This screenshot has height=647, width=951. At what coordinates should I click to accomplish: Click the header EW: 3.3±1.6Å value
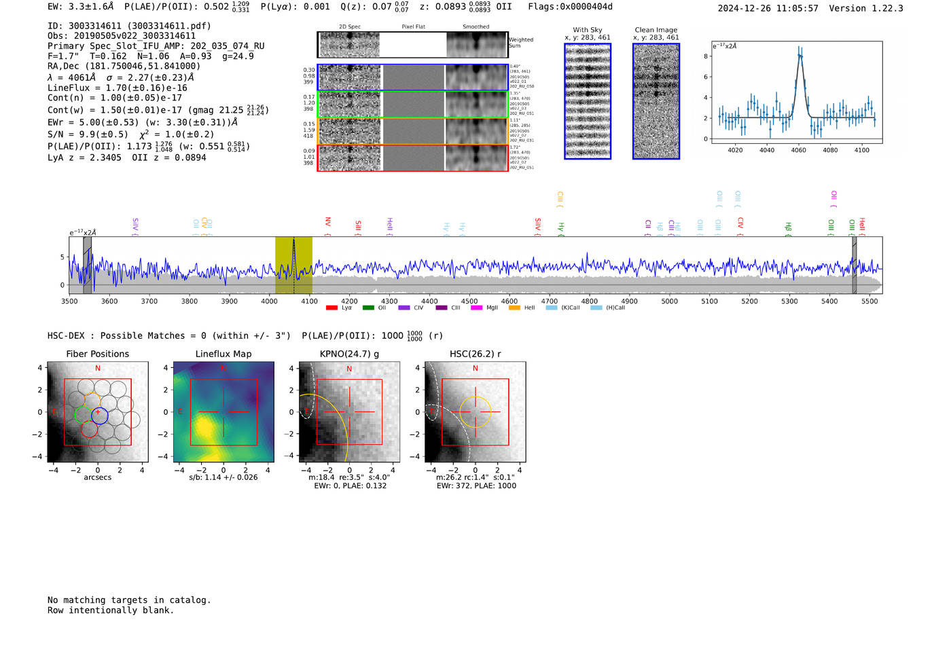coord(81,7)
